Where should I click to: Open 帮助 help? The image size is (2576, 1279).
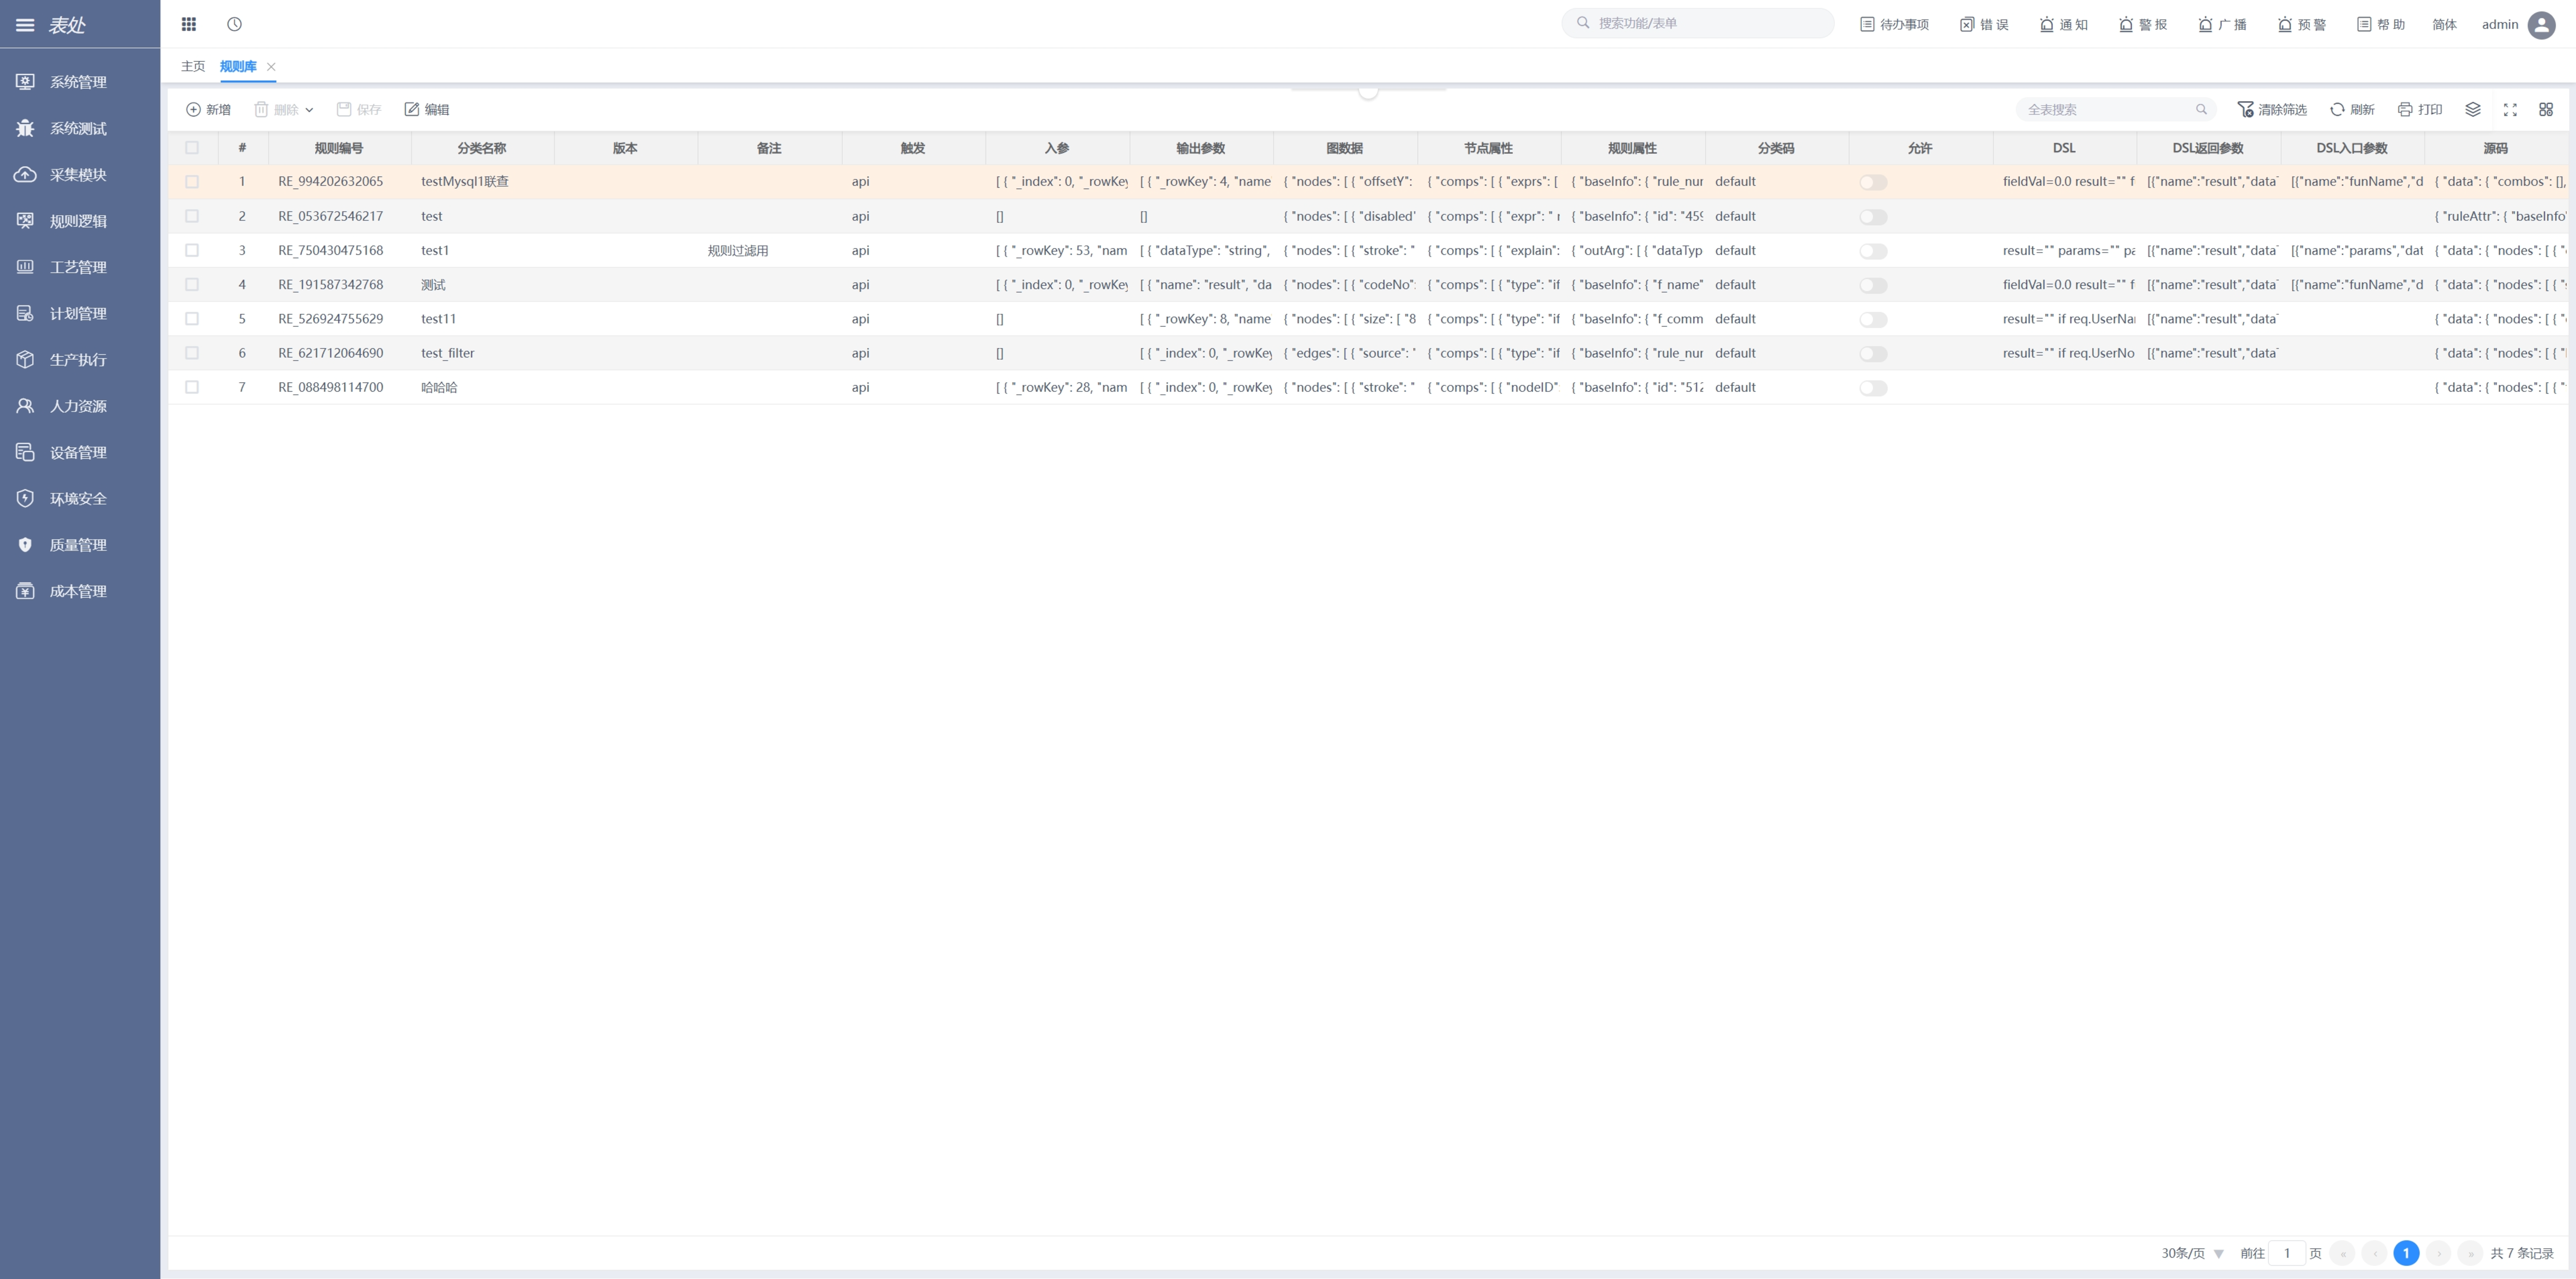[2381, 24]
